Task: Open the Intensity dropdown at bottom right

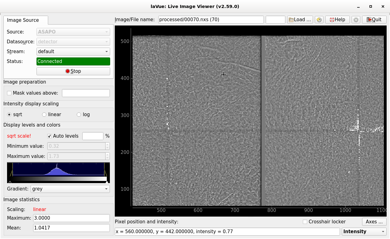Action: point(364,232)
